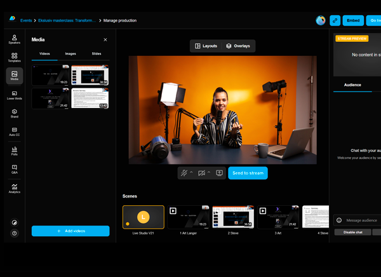The image size is (381, 277).
Task: Open the Q&A panel
Action: [15, 169]
